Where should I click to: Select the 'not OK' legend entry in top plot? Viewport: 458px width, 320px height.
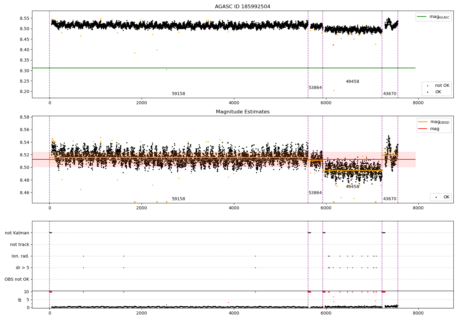tap(438, 86)
